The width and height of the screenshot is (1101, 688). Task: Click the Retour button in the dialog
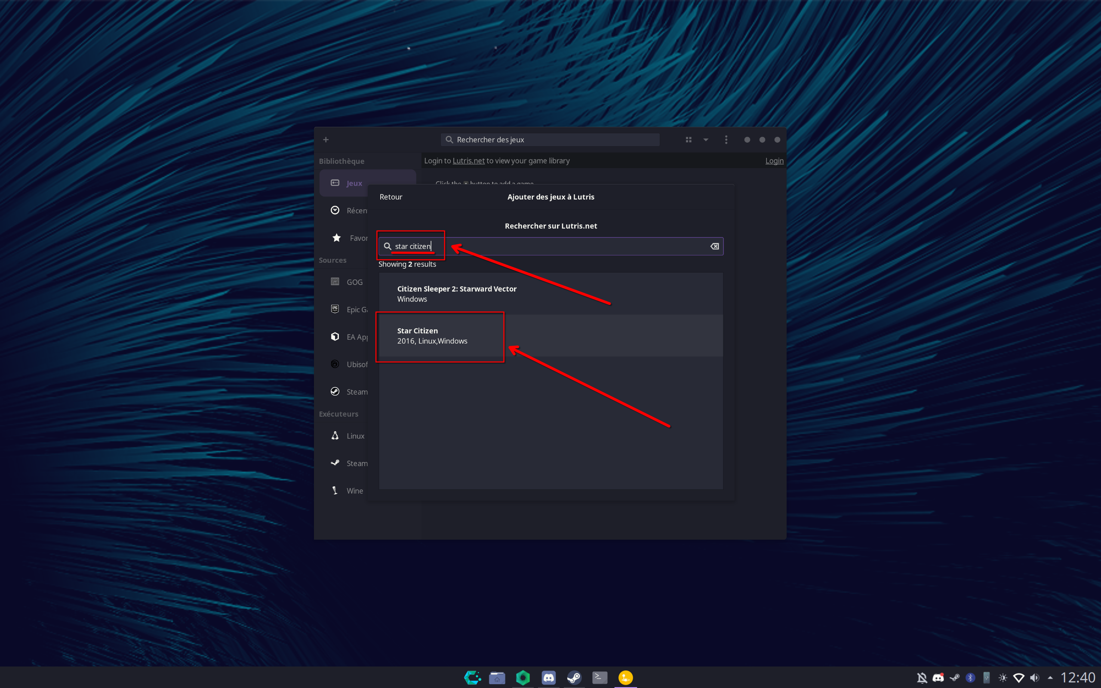pyautogui.click(x=391, y=197)
